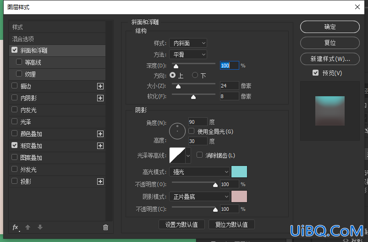Screen dimensions: 368x242
Task: Open 高光模式 dropdown showing 强光
Action: 199,172
